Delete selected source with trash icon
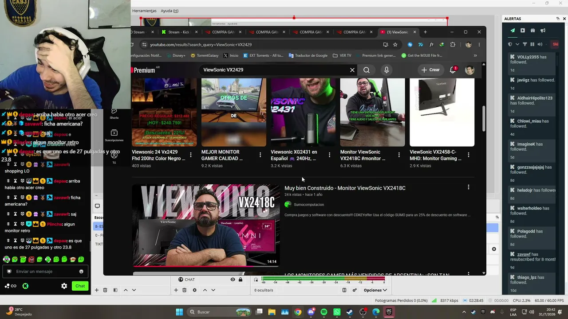This screenshot has height=319, width=568. point(184,290)
